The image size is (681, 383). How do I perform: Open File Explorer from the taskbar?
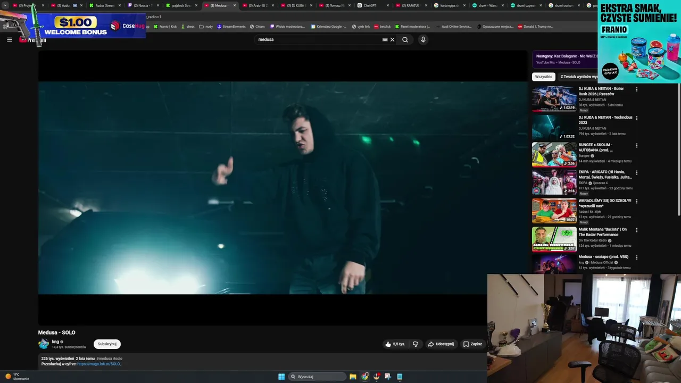[x=353, y=377]
